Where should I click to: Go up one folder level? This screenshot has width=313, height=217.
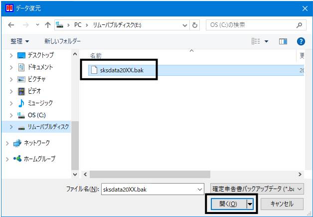[47, 25]
